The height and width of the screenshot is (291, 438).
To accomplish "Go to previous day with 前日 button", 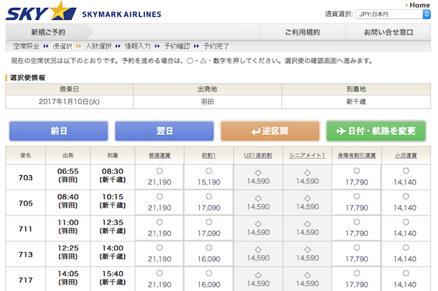I will 59,131.
